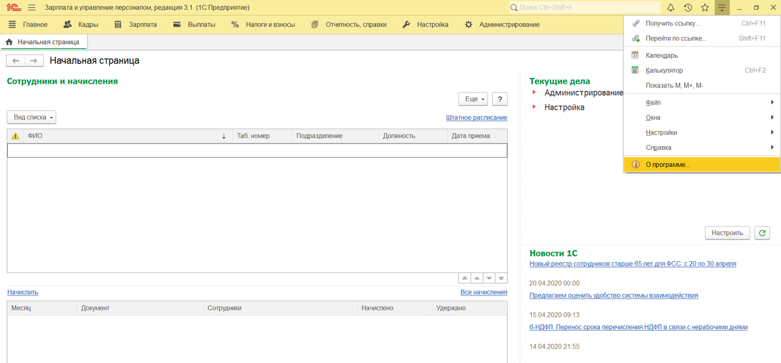781x363 pixels.
Task: Open the 6-НДФЛ news link
Action: [x=638, y=327]
